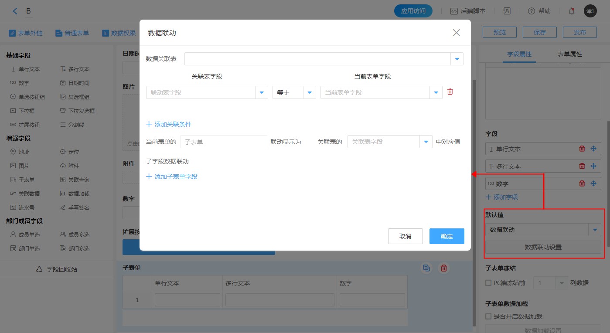Viewport: 610px width, 333px height.
Task: Click the red trash icon on the 子表单 section
Action: click(x=443, y=268)
